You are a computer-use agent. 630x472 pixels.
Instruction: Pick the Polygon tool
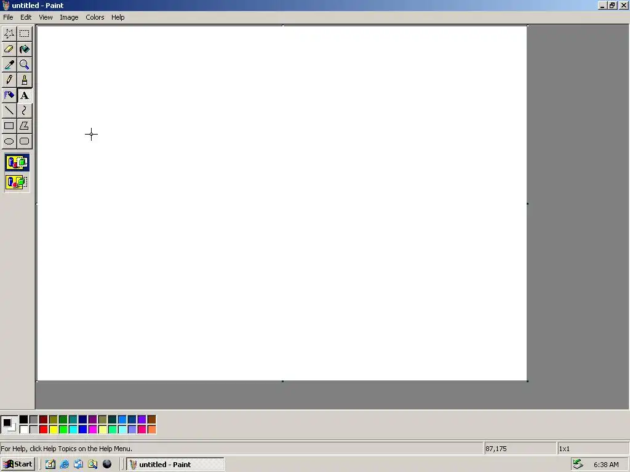pyautogui.click(x=25, y=125)
